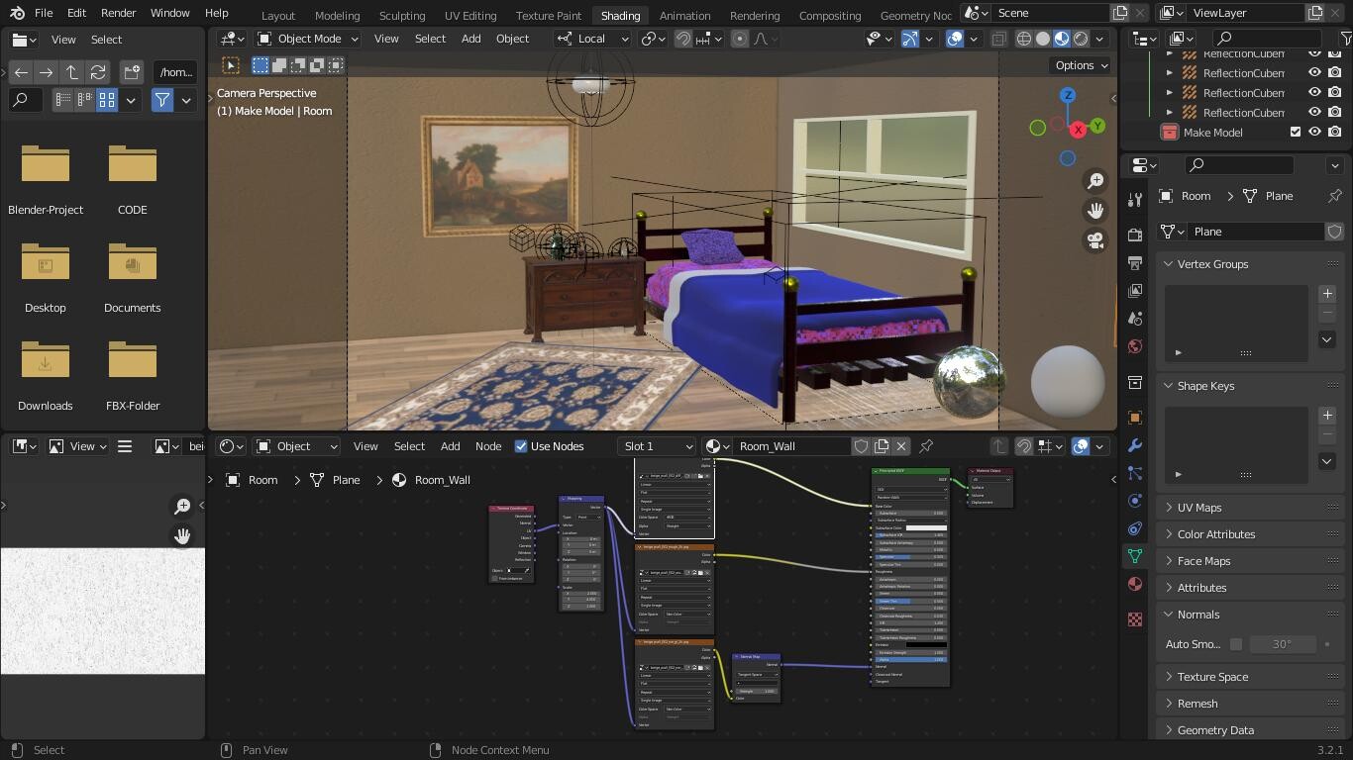
Task: Switch to the Animation workspace tab
Action: (684, 16)
